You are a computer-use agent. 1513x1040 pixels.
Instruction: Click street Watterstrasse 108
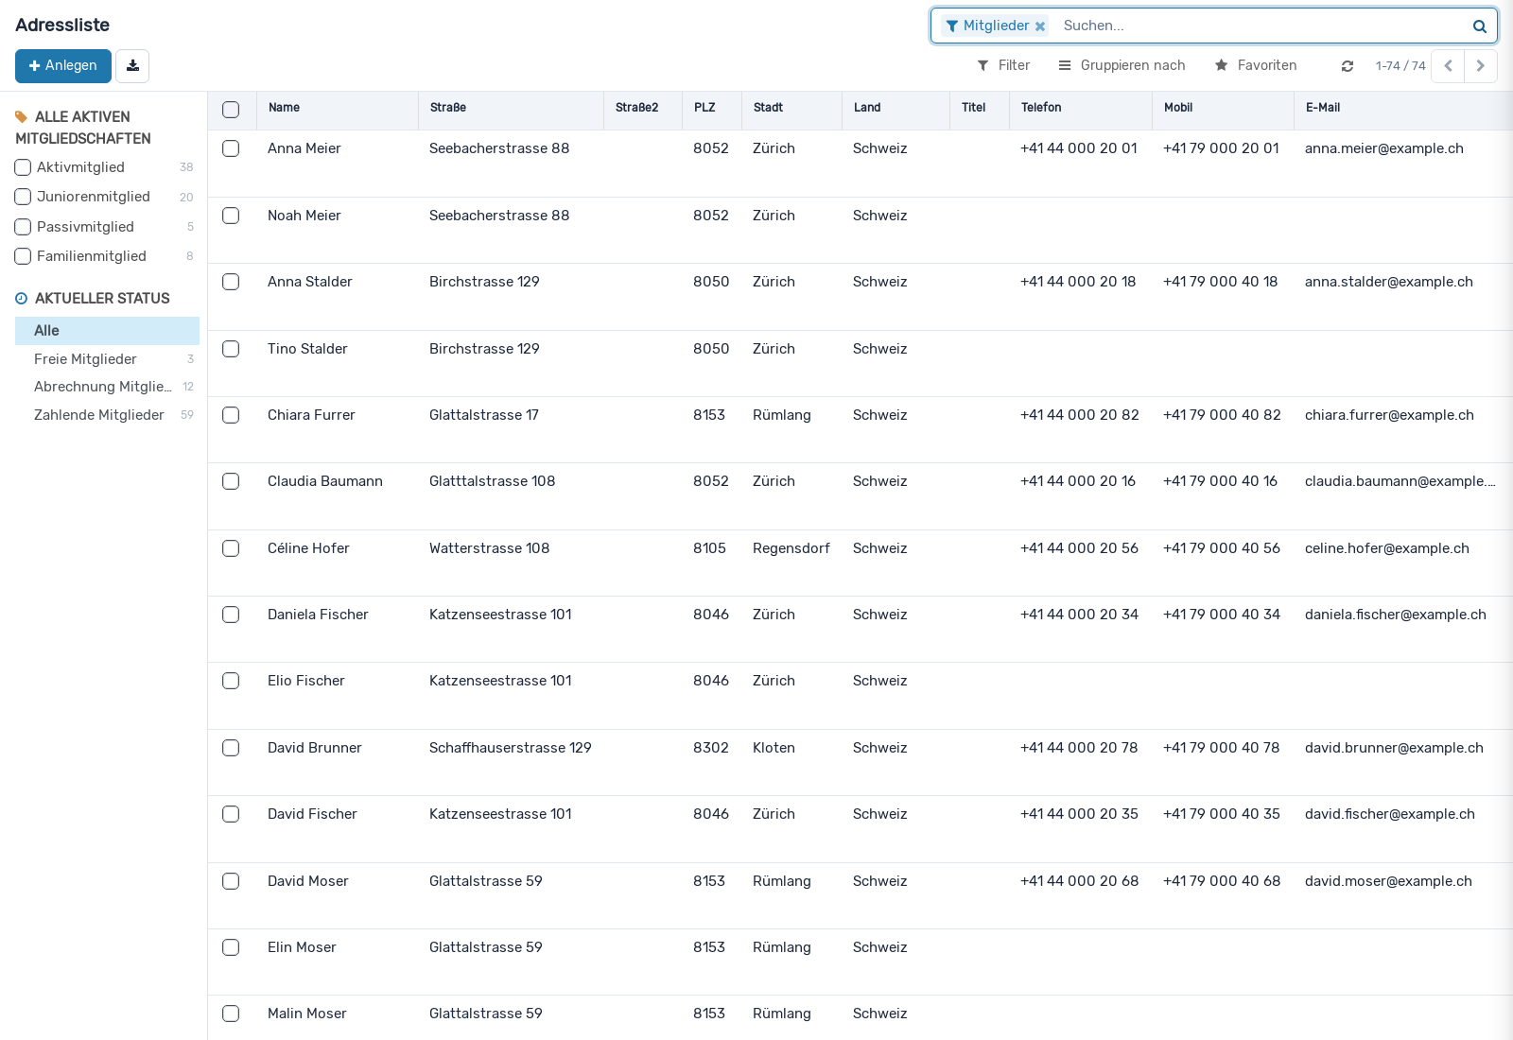tap(489, 548)
